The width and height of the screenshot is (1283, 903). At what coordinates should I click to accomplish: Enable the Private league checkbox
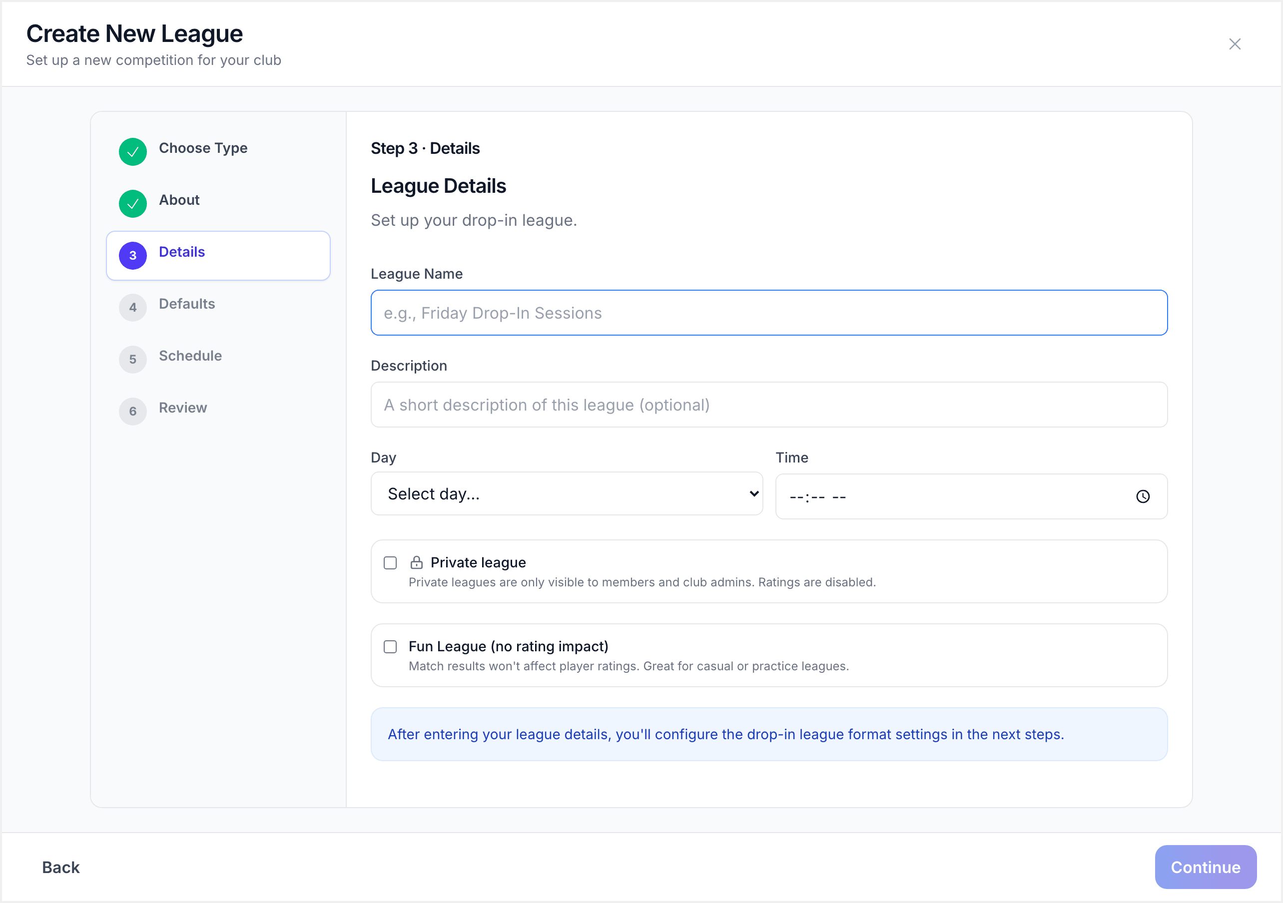[x=390, y=563]
